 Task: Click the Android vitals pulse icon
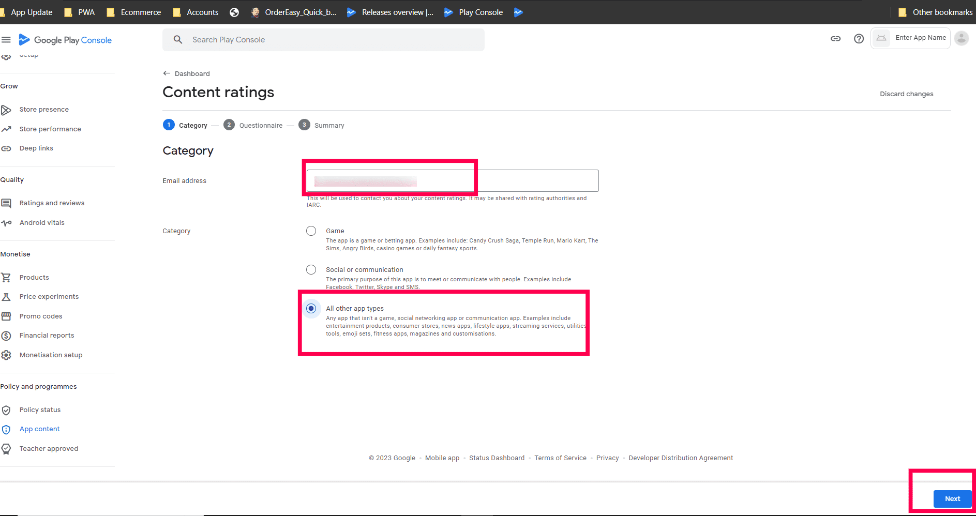coord(6,223)
